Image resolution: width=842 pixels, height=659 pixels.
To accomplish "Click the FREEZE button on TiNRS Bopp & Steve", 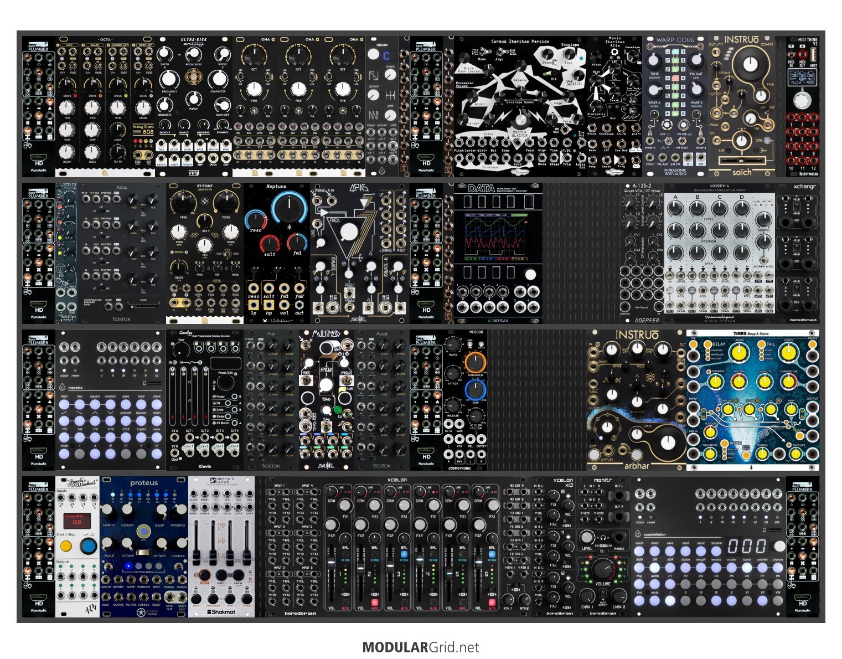I will (812, 344).
